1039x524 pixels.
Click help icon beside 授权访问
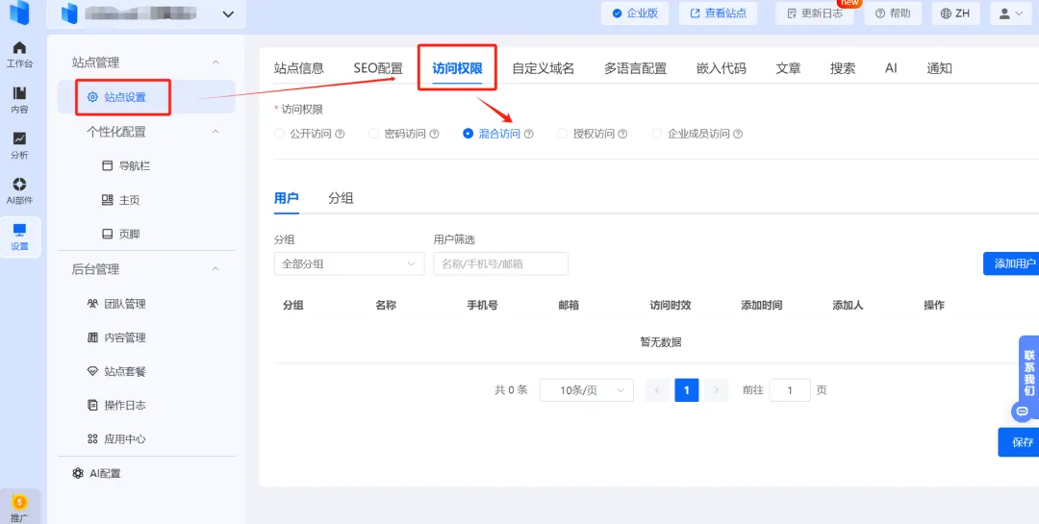point(622,134)
